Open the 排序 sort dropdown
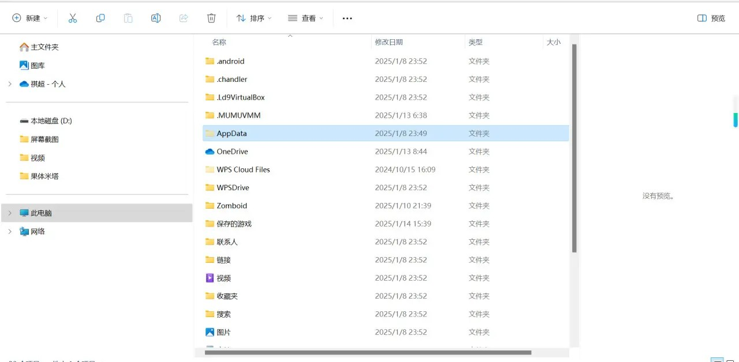 [x=254, y=18]
